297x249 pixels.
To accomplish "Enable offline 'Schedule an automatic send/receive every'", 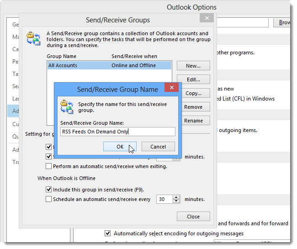I will click(x=49, y=199).
